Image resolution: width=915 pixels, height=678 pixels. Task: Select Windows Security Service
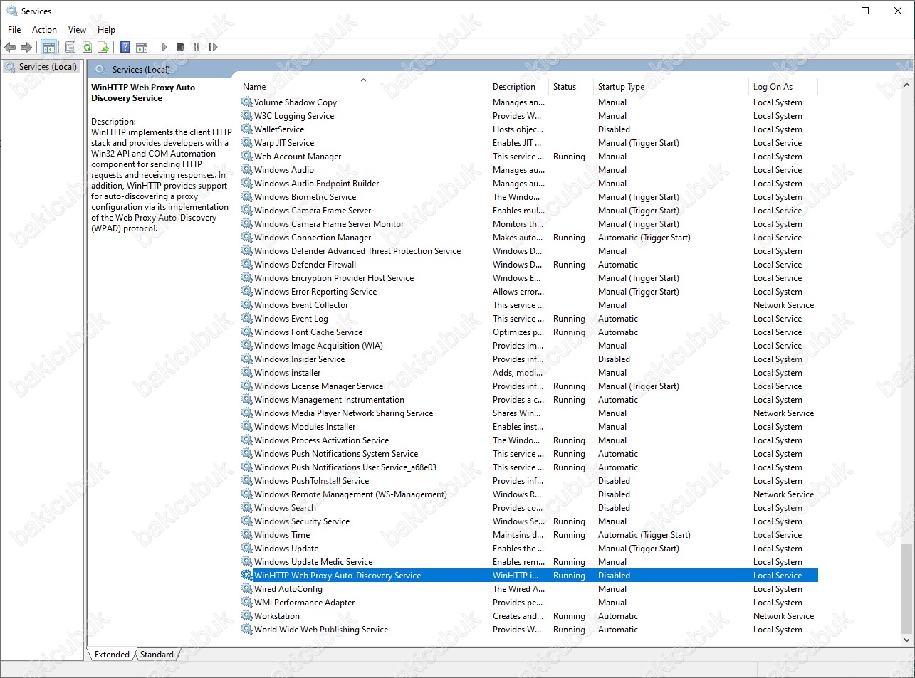click(529, 521)
